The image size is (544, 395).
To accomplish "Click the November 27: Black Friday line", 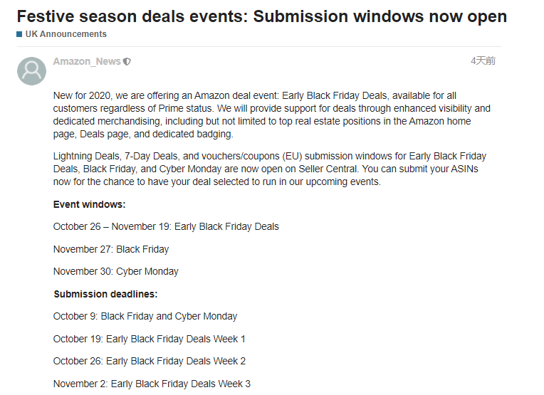I will pos(111,249).
